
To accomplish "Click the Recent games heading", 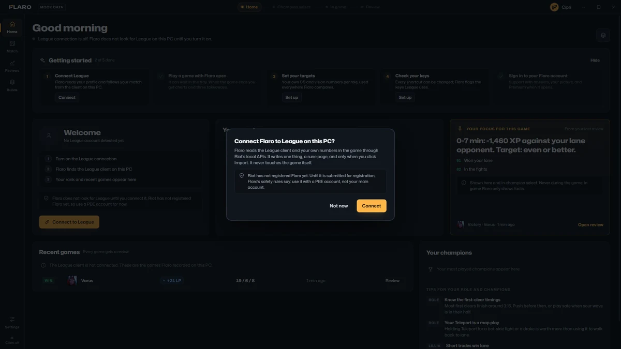I will coord(60,252).
